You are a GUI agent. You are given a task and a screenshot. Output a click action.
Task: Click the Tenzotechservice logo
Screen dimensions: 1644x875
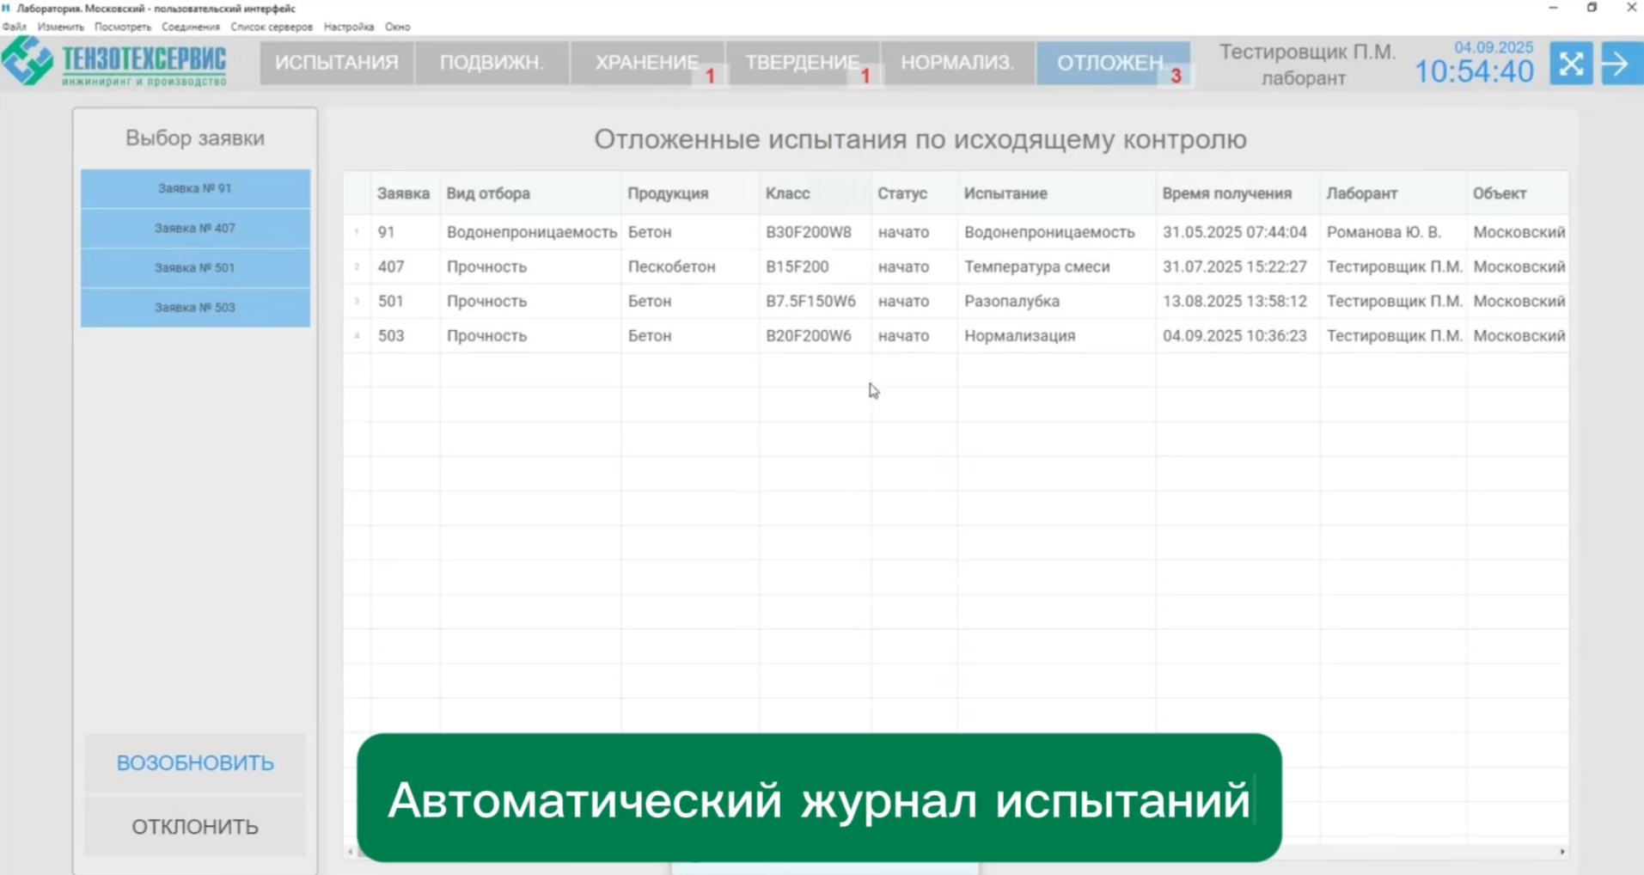point(114,63)
